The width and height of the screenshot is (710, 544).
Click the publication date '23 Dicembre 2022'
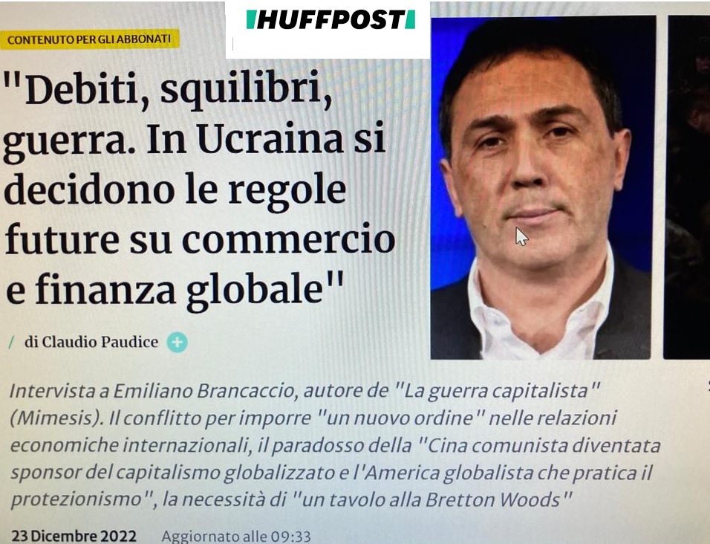(x=74, y=536)
